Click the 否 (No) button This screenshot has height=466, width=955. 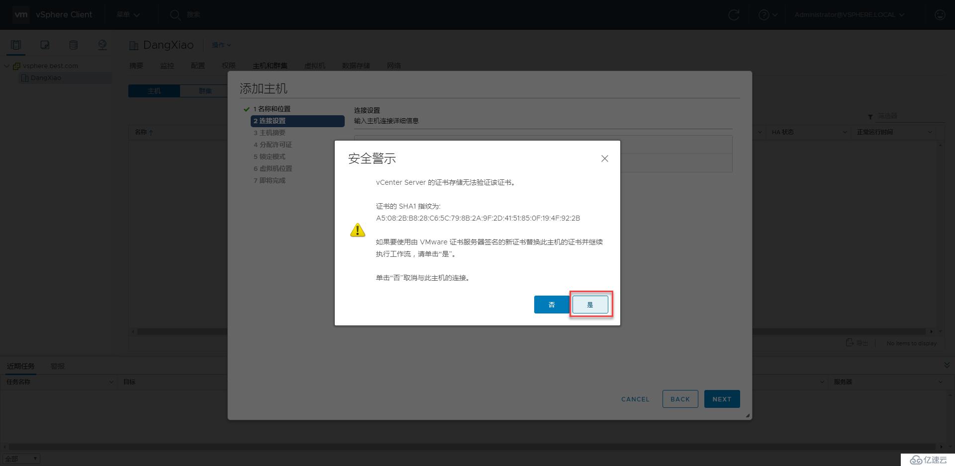tap(552, 305)
